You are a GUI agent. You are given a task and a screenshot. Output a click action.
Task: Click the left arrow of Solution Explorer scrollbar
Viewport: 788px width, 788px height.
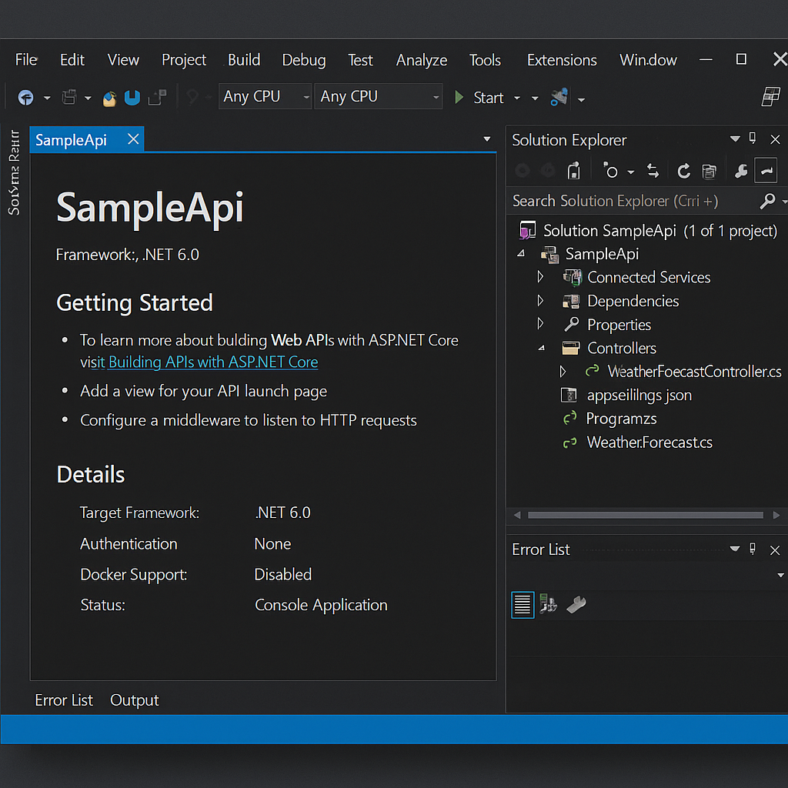click(x=517, y=515)
